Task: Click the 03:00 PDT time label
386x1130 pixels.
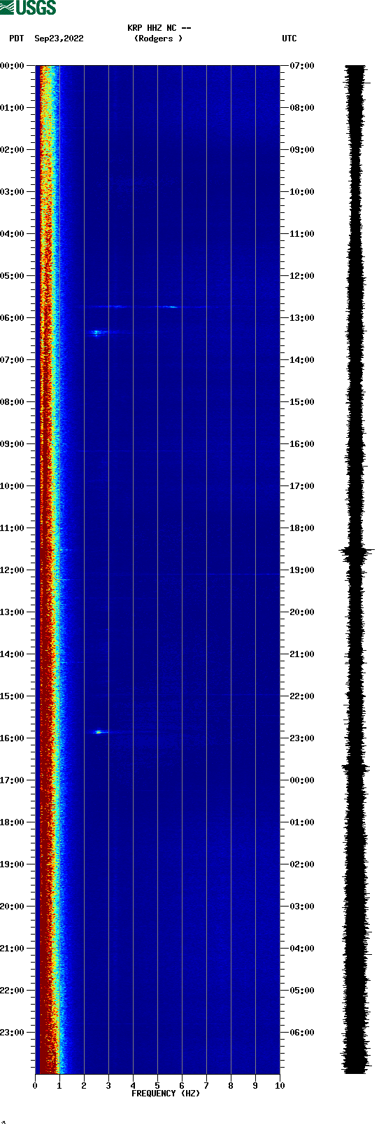Action: tap(13, 192)
